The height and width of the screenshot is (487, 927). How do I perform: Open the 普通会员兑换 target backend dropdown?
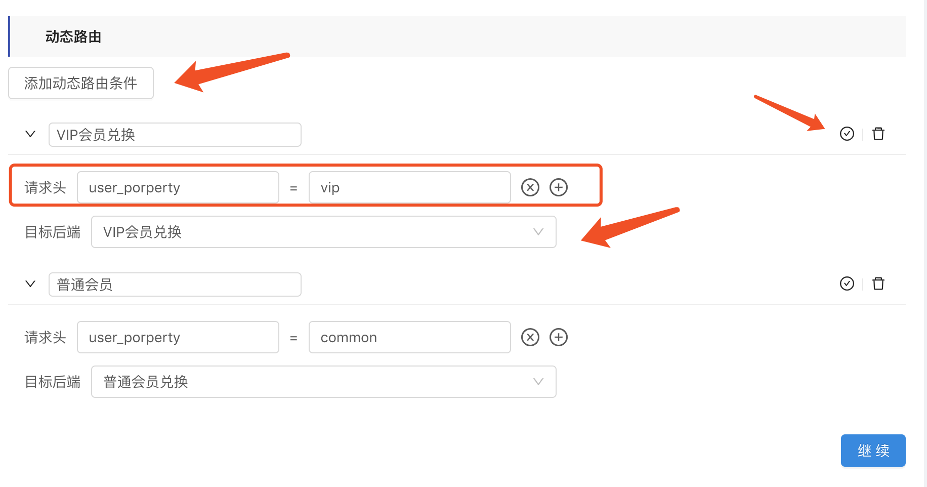pos(323,382)
